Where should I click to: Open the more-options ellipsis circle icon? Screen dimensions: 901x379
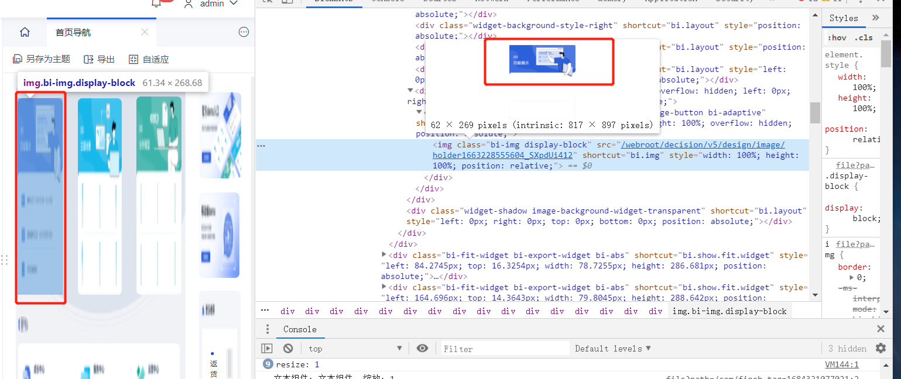244,32
